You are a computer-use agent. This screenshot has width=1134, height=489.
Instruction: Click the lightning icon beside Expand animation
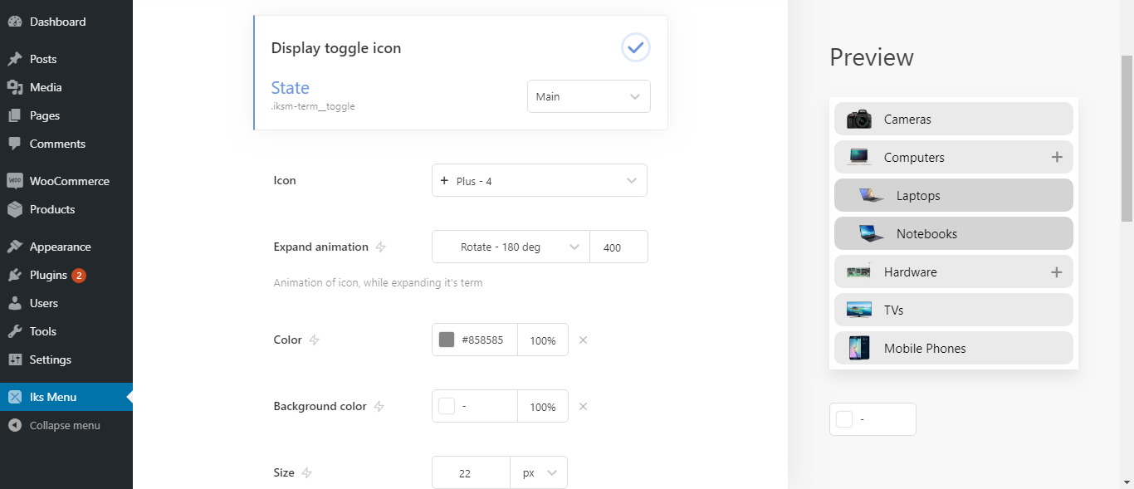[381, 247]
